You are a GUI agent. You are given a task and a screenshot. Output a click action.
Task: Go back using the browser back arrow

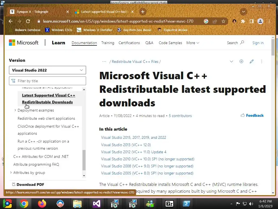click(11, 21)
